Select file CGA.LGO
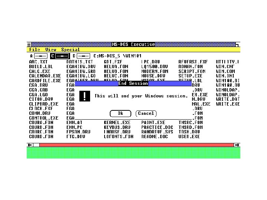267x200 pixels. click(38, 94)
